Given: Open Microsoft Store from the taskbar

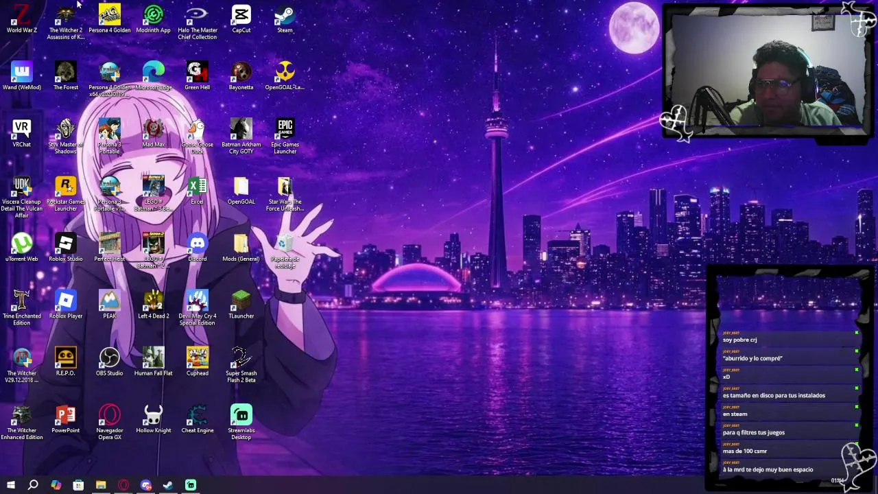Looking at the screenshot, I should (x=78, y=485).
